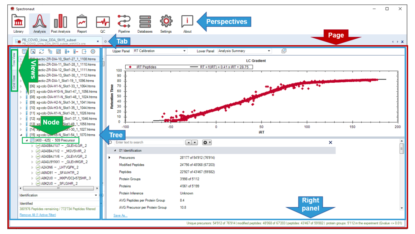Collapse the [400 - 425] 509 Precursor node
This screenshot has height=234, width=415.
pos(26,140)
